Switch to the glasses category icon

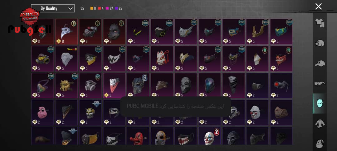[x=320, y=83]
